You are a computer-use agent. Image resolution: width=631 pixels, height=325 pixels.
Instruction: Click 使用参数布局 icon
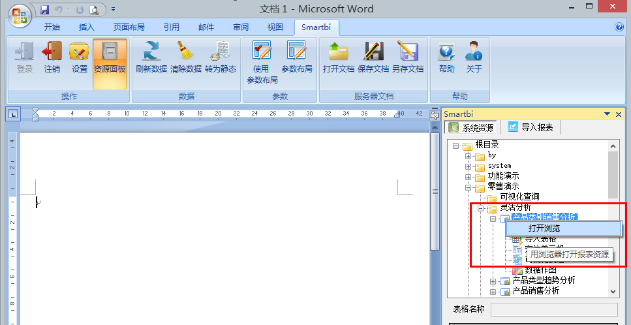tap(262, 51)
